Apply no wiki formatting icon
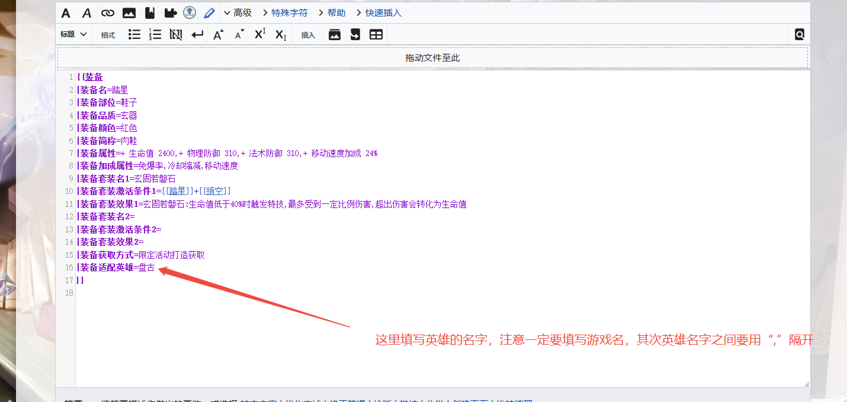The image size is (847, 402). point(176,34)
